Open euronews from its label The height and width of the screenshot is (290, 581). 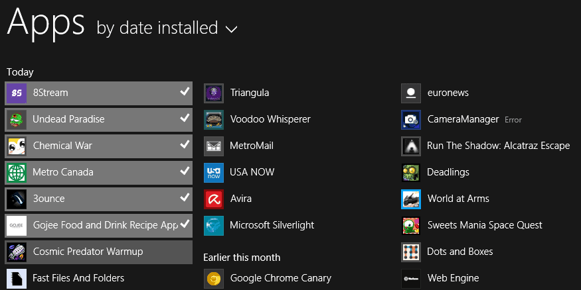pyautogui.click(x=448, y=93)
